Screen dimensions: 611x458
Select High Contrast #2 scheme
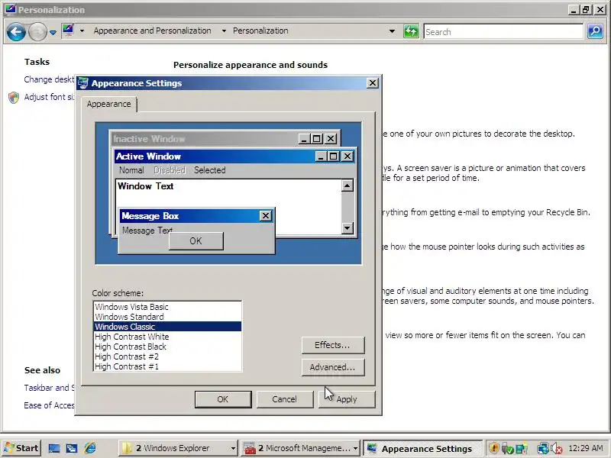167,356
